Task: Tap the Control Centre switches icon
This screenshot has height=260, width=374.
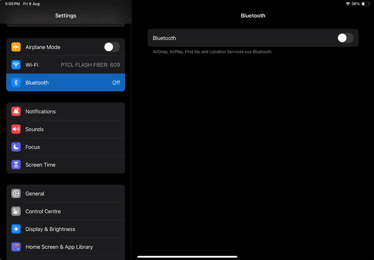Action: (x=16, y=211)
